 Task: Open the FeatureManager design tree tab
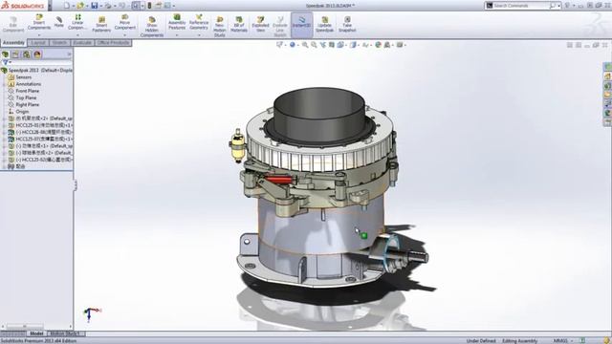(6, 54)
